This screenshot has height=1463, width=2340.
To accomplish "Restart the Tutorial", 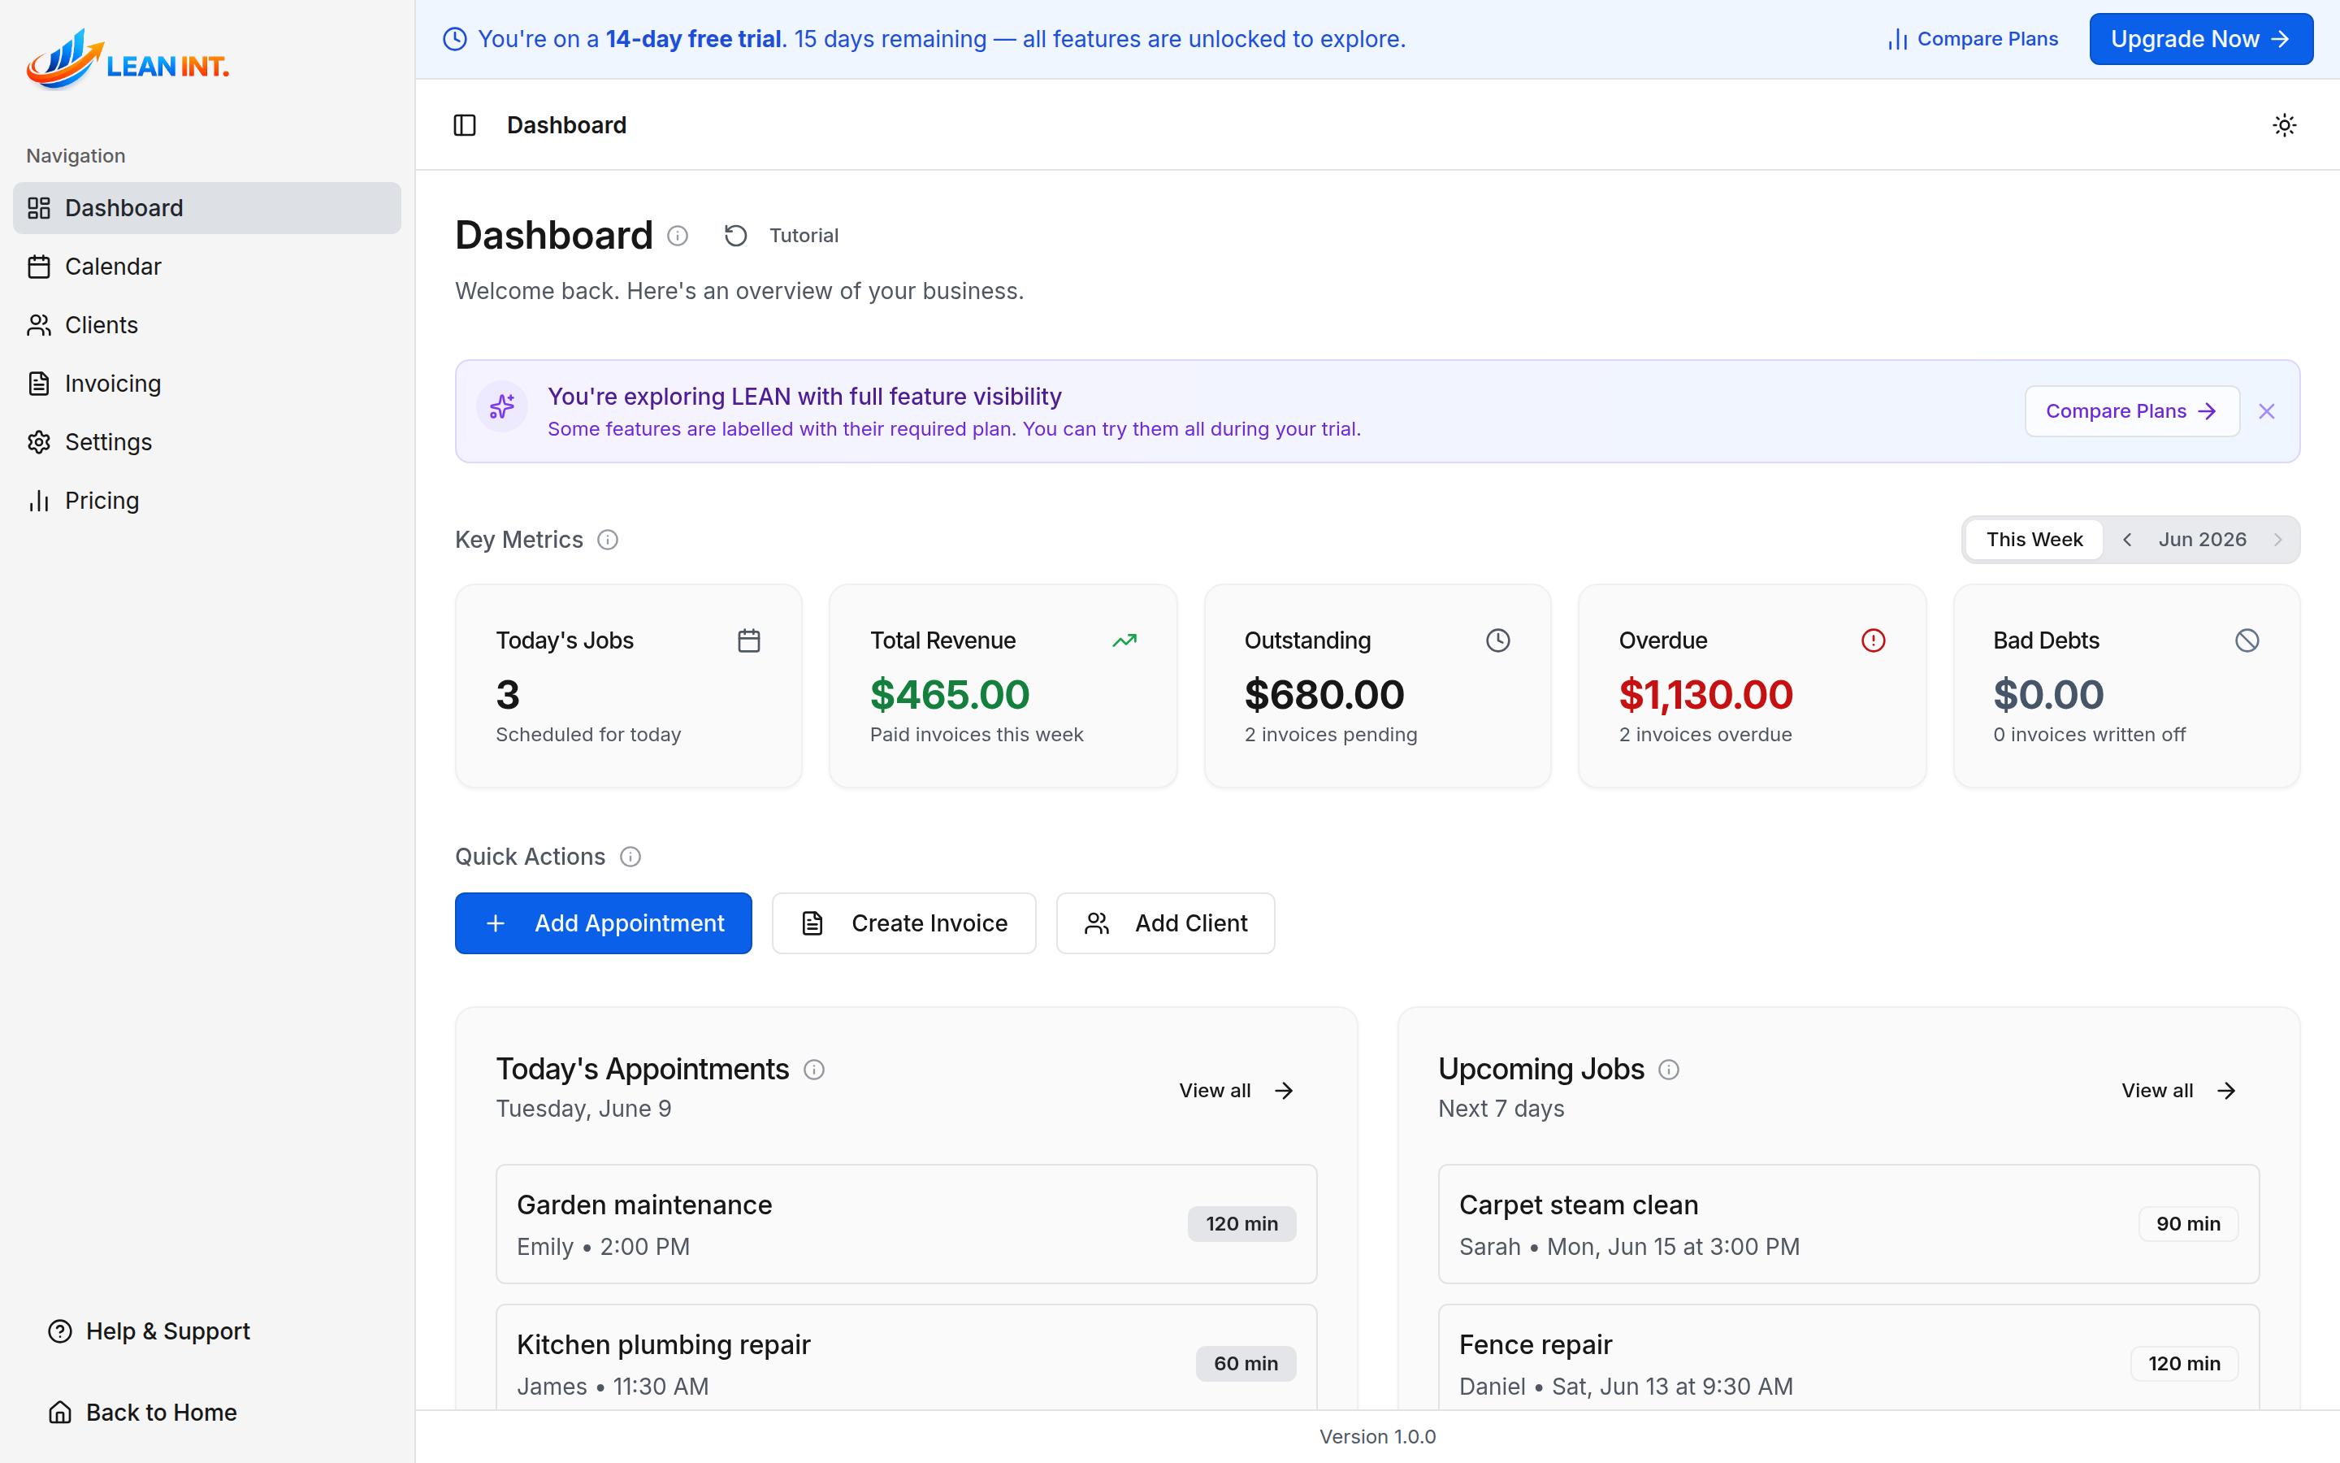I will [x=782, y=236].
